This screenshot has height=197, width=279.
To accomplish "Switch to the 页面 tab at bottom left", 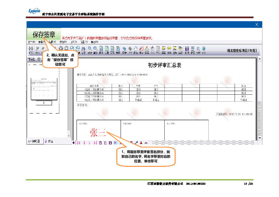I will 49,142.
